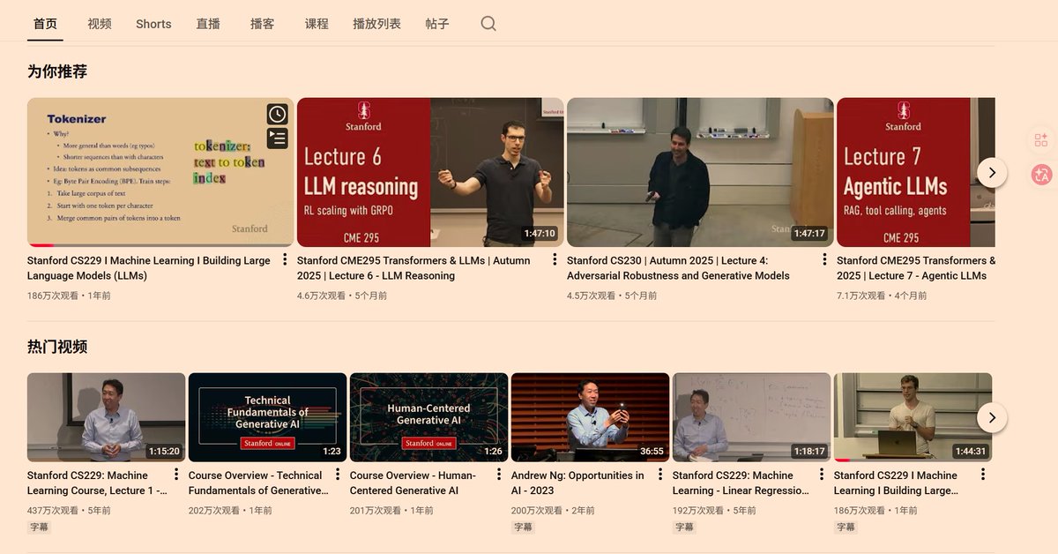Open title link Course Overview - Human-Centered Generative AI
The height and width of the screenshot is (554, 1058).
[x=413, y=483]
